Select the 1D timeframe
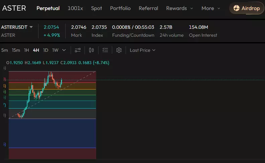Screen dimensions: 265x163 [x=46, y=50]
